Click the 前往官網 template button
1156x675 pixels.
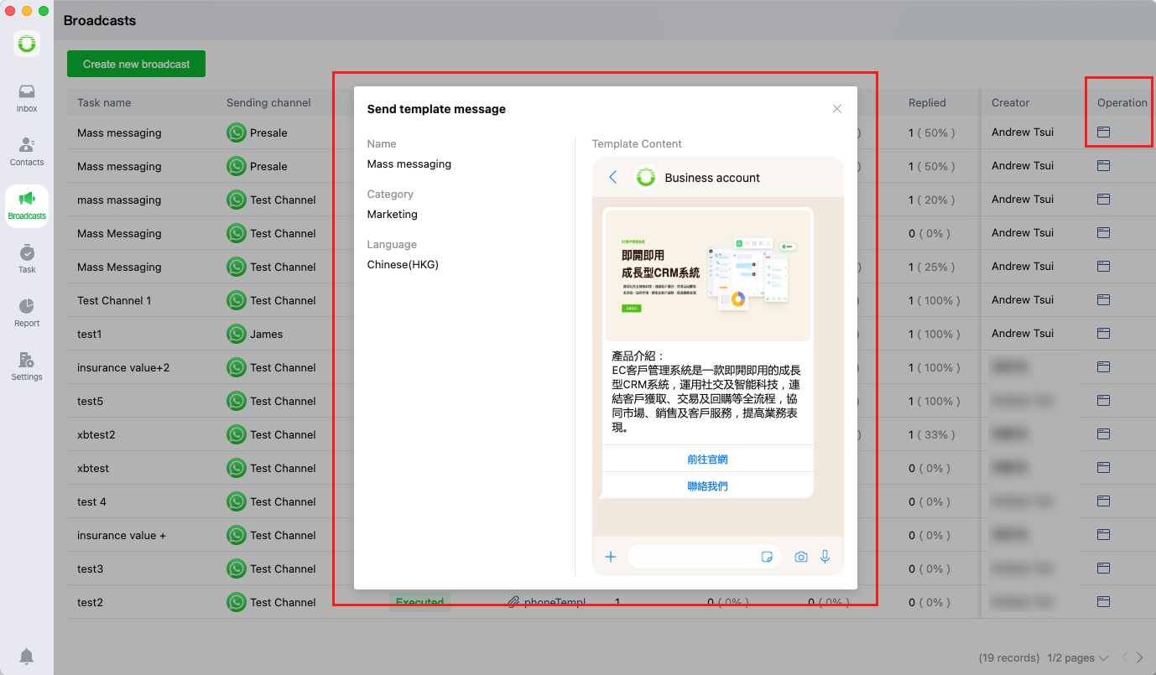707,460
